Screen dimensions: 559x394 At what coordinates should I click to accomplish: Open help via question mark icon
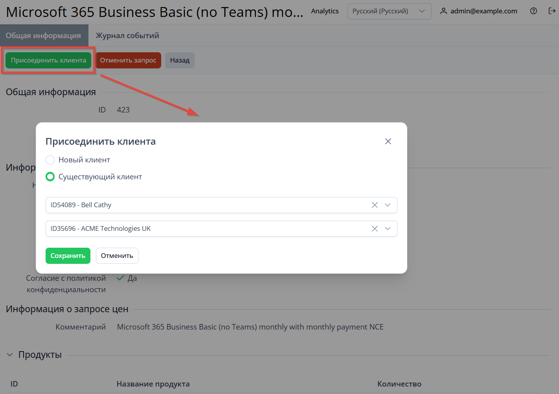coord(533,11)
